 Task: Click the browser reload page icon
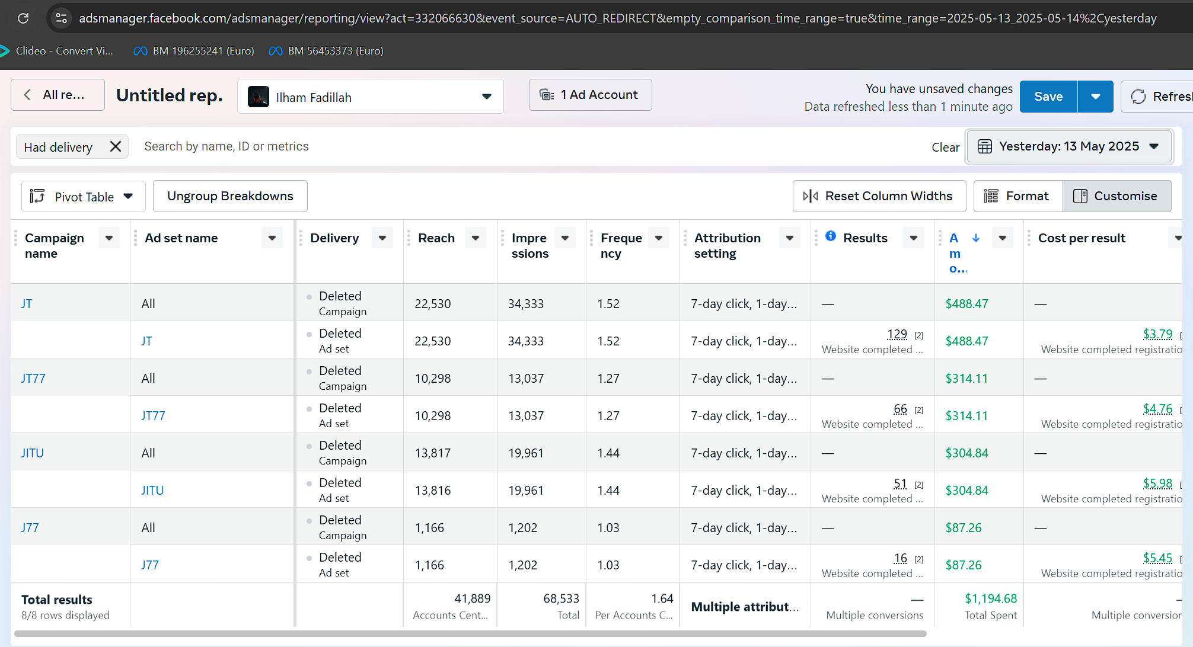(x=23, y=18)
